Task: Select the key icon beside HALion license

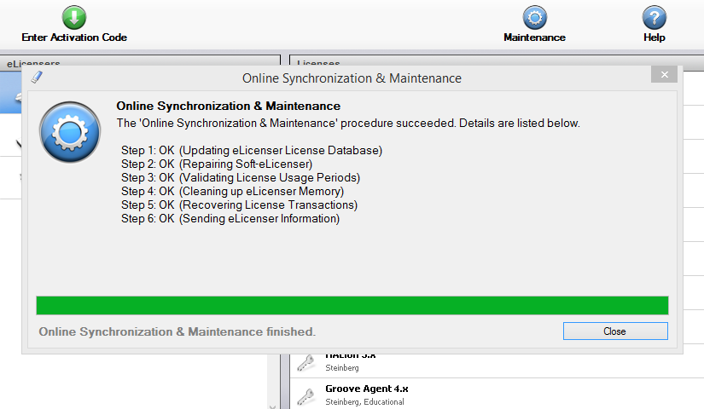Action: (x=305, y=364)
